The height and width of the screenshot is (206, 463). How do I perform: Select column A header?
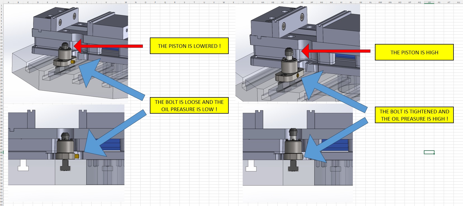(x=8, y=2)
